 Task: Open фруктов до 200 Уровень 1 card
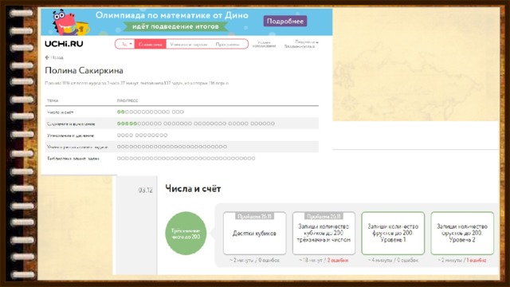(x=393, y=234)
